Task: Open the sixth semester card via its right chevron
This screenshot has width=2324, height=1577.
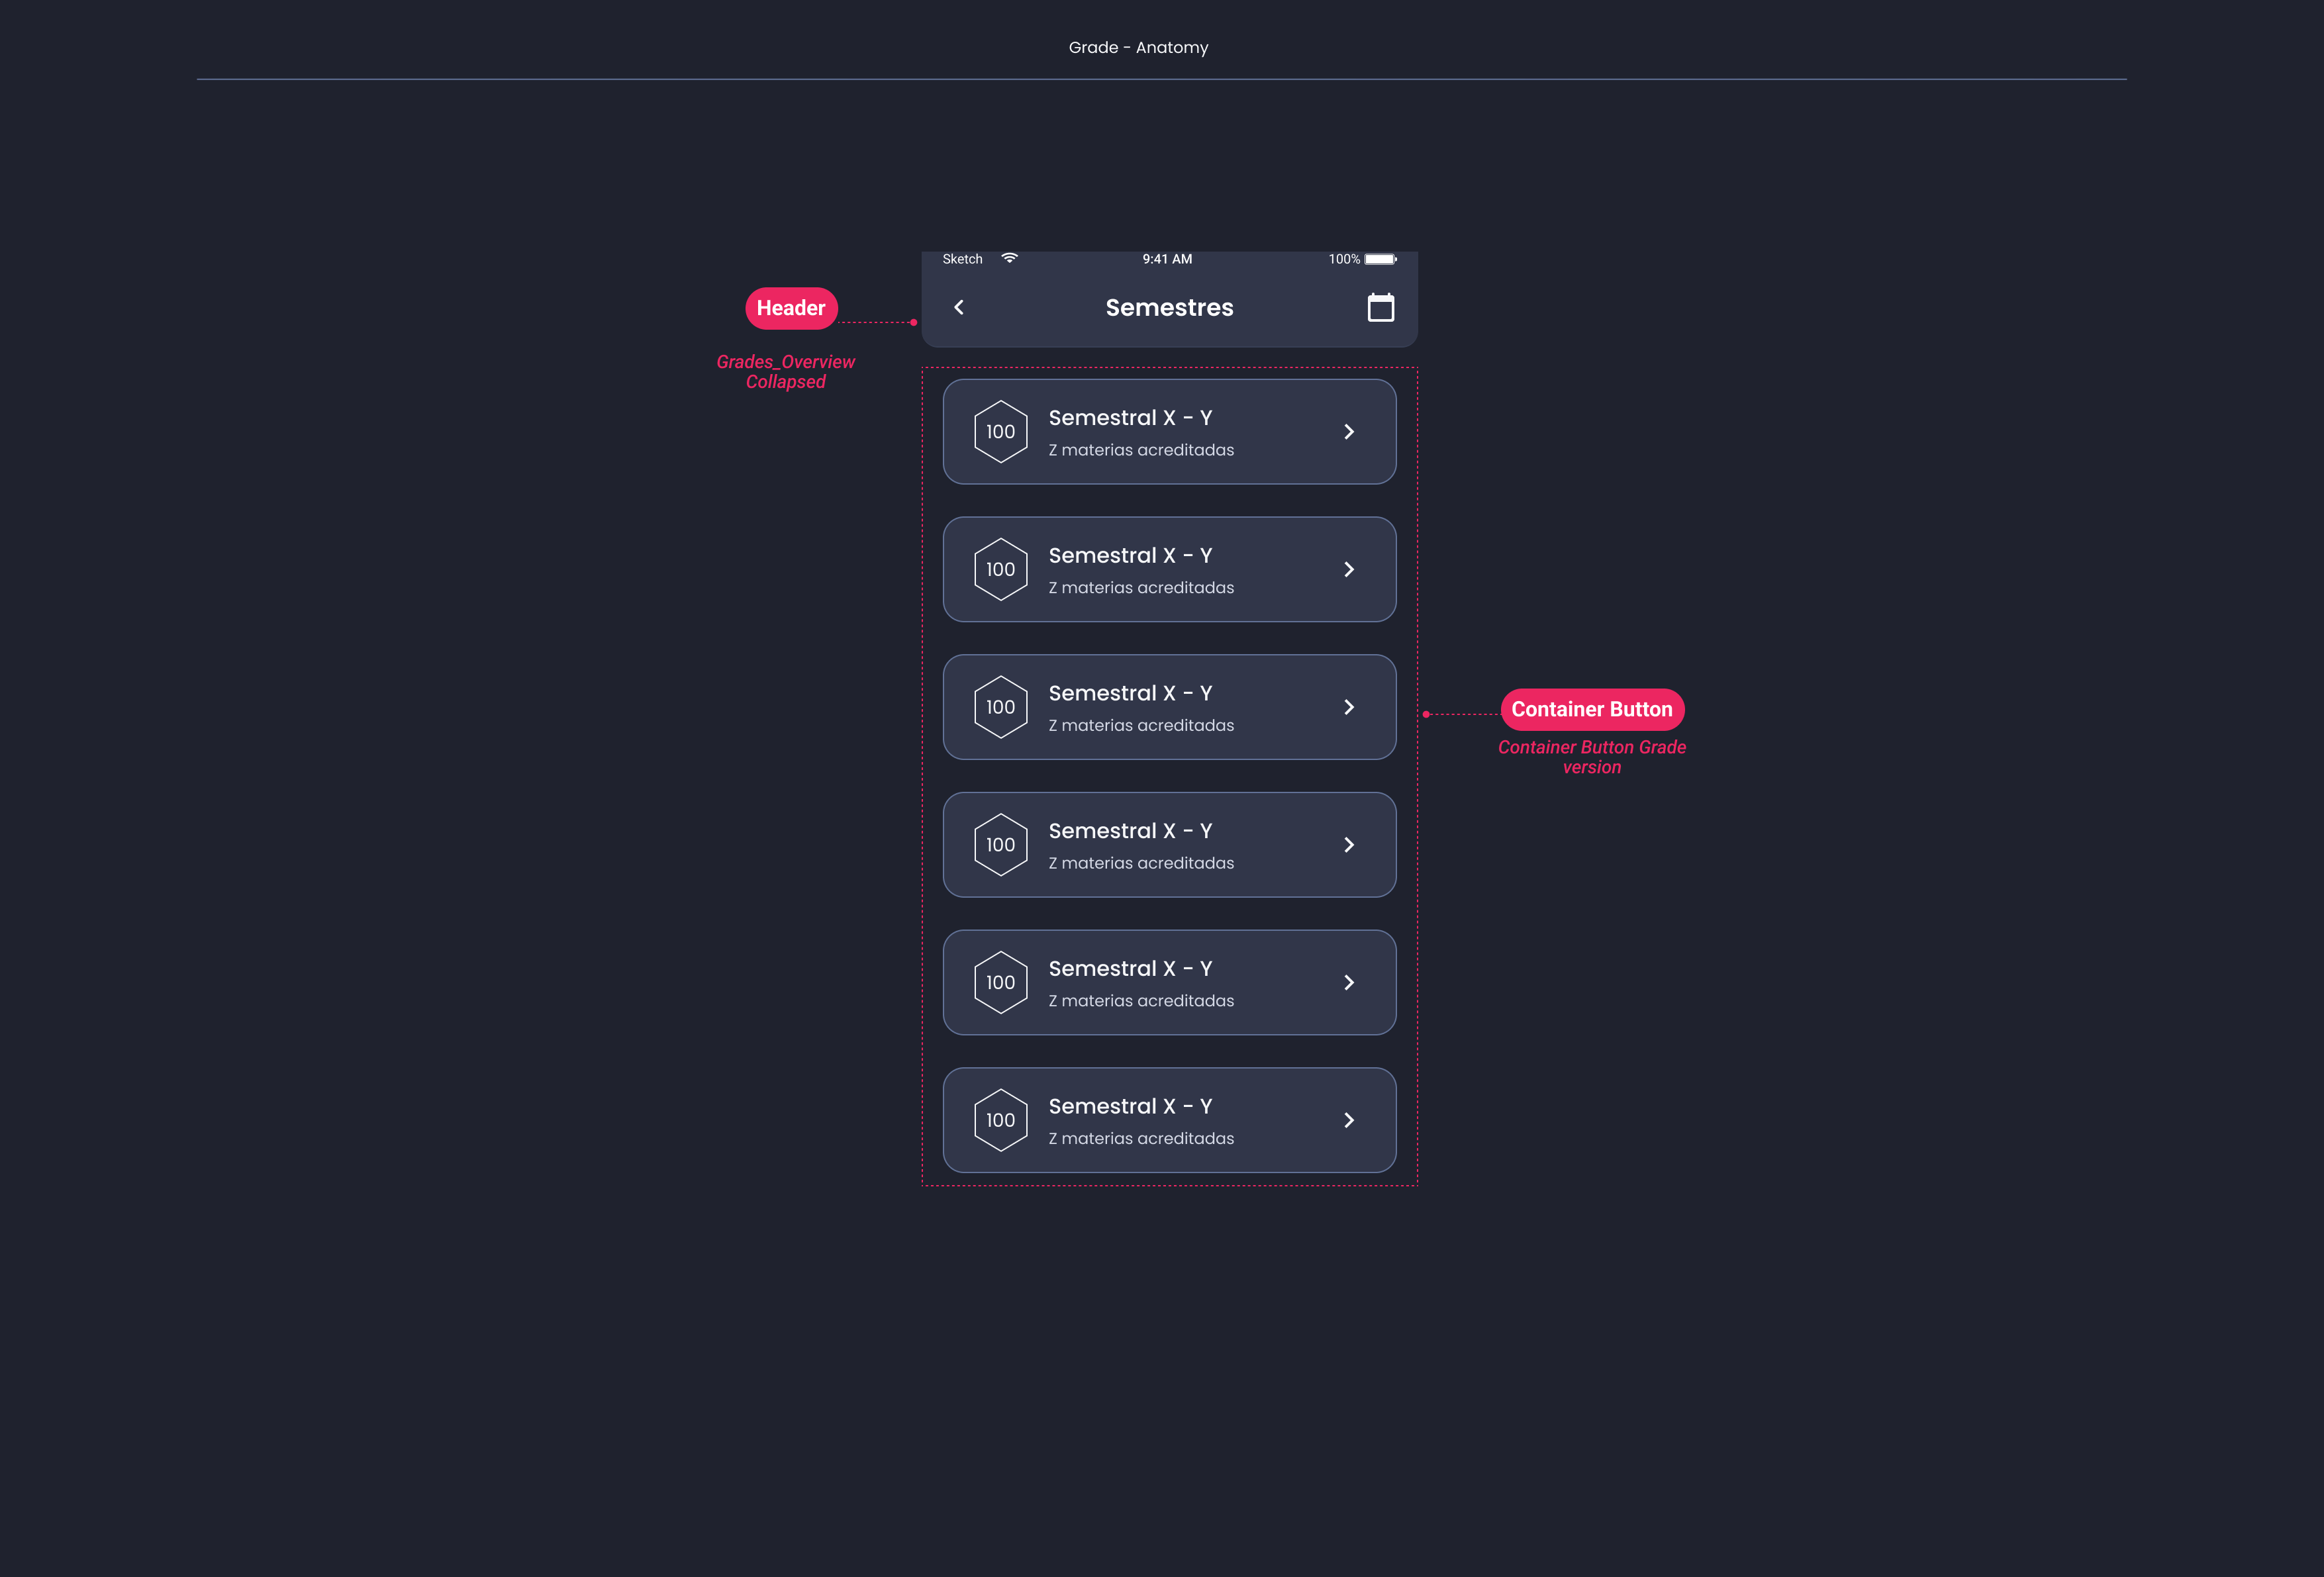Action: (x=1349, y=1120)
